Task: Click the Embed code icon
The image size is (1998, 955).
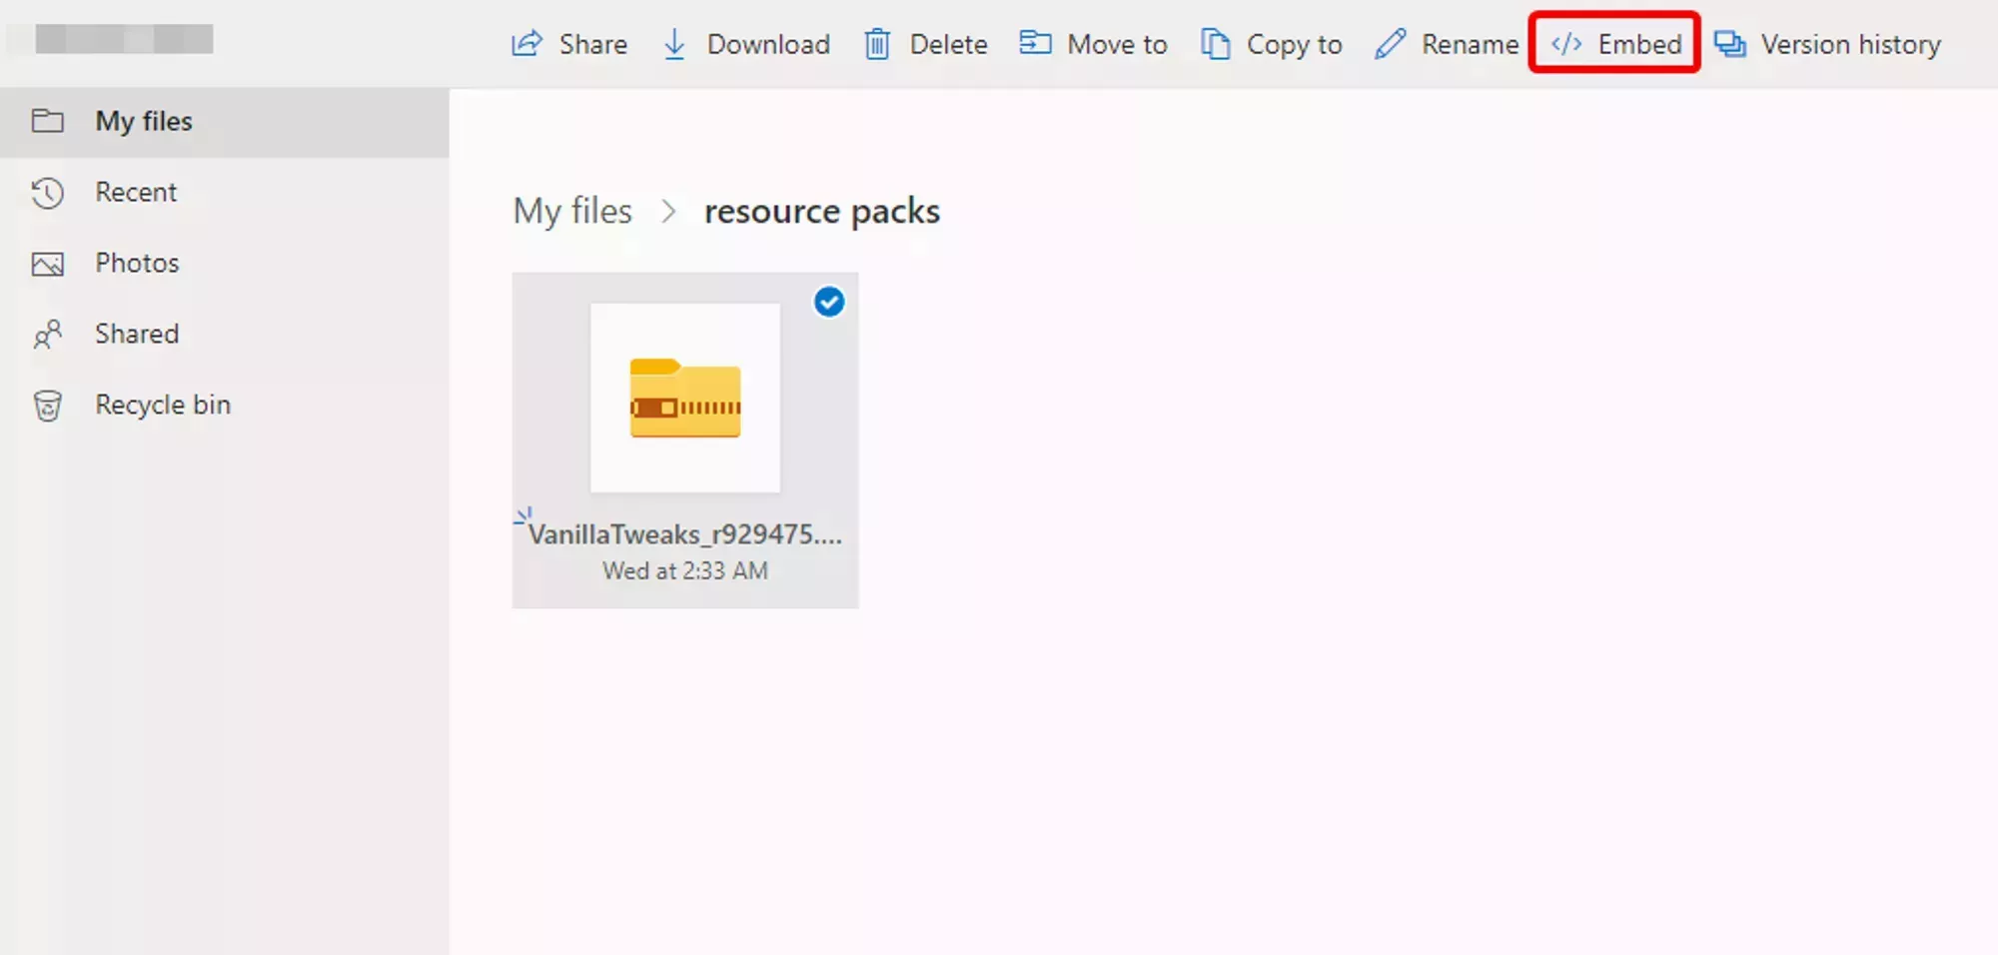Action: 1566,43
